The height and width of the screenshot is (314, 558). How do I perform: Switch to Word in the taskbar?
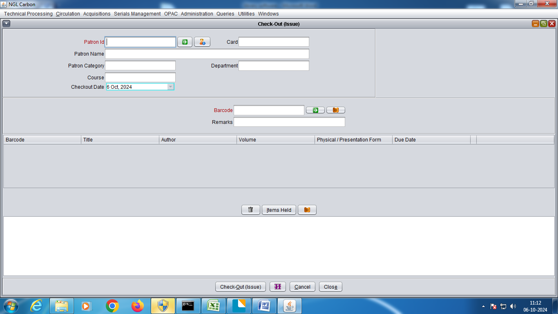coord(264,306)
